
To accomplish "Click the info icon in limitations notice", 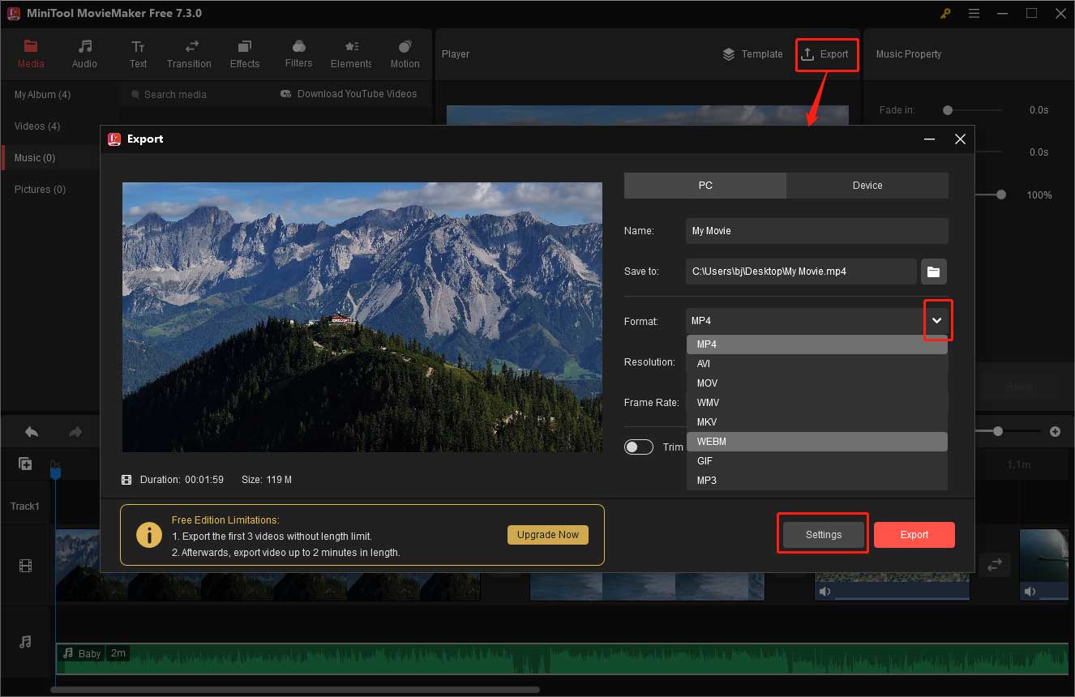I will (148, 535).
